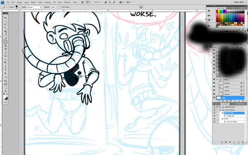248x155 pixels.
Task: Select the Clone Stamp tool
Action: click(5, 45)
